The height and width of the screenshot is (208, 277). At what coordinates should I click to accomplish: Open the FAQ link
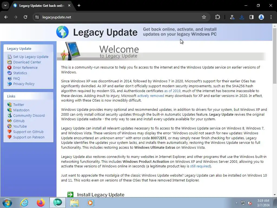point(17,78)
